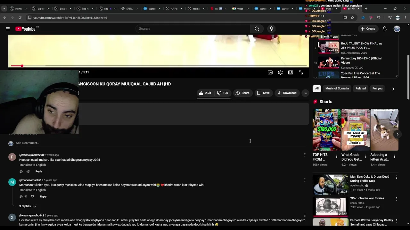Open menu for Man Eats Coke video
410x230 pixels.
397,177
